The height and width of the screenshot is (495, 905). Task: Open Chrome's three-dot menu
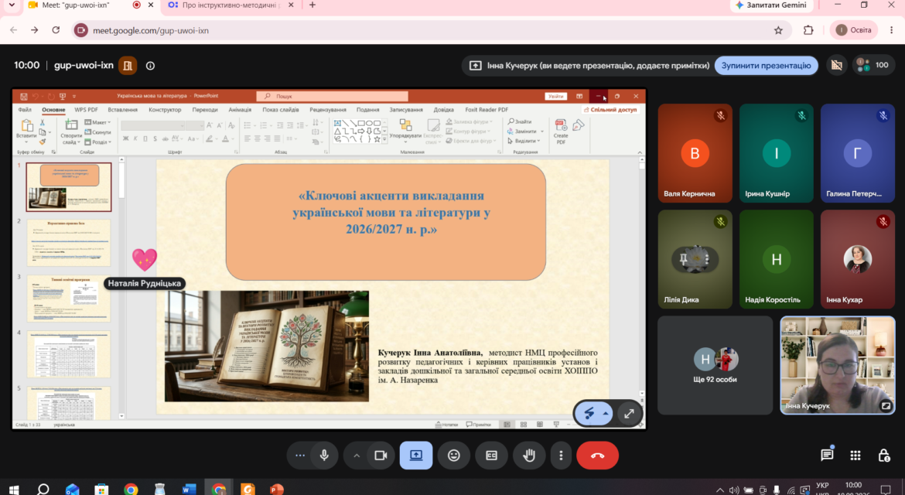pyautogui.click(x=891, y=30)
